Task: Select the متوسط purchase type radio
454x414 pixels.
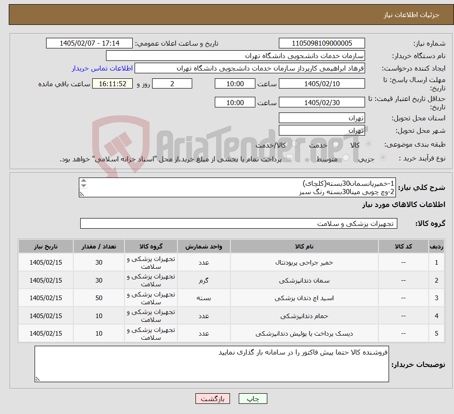Action: 346,157
